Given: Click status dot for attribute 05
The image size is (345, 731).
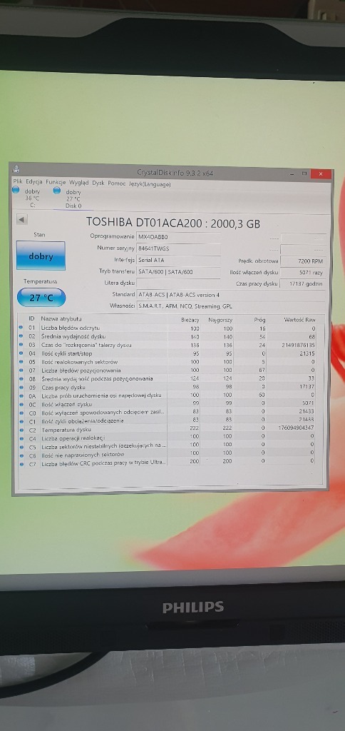Looking at the screenshot, I should (x=21, y=362).
